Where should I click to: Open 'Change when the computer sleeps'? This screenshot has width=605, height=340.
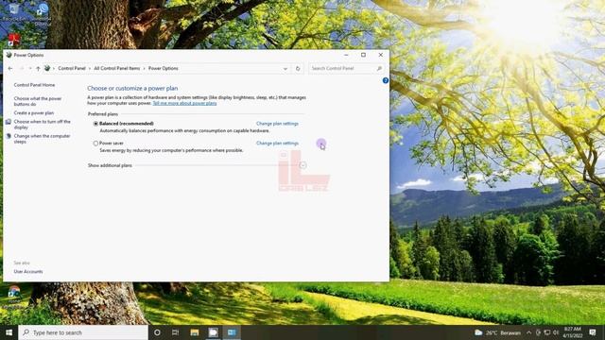click(x=42, y=139)
